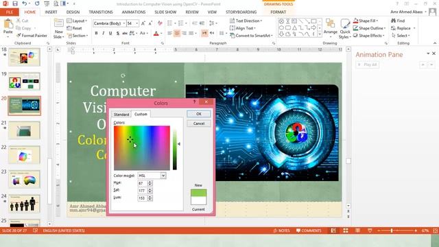Pick the triangle shape from the shapes gallery
Screen dimensions: 439x247
(294, 27)
